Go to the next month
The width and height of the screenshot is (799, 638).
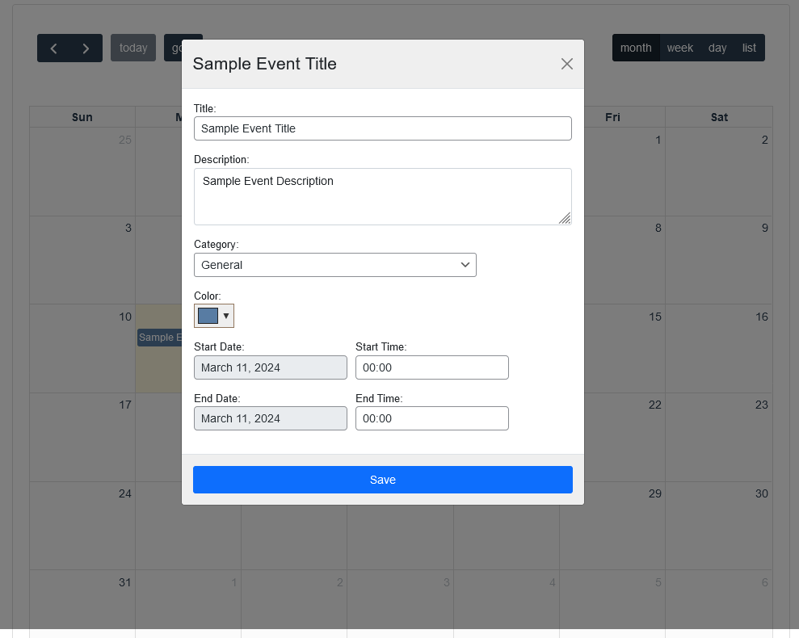86,48
